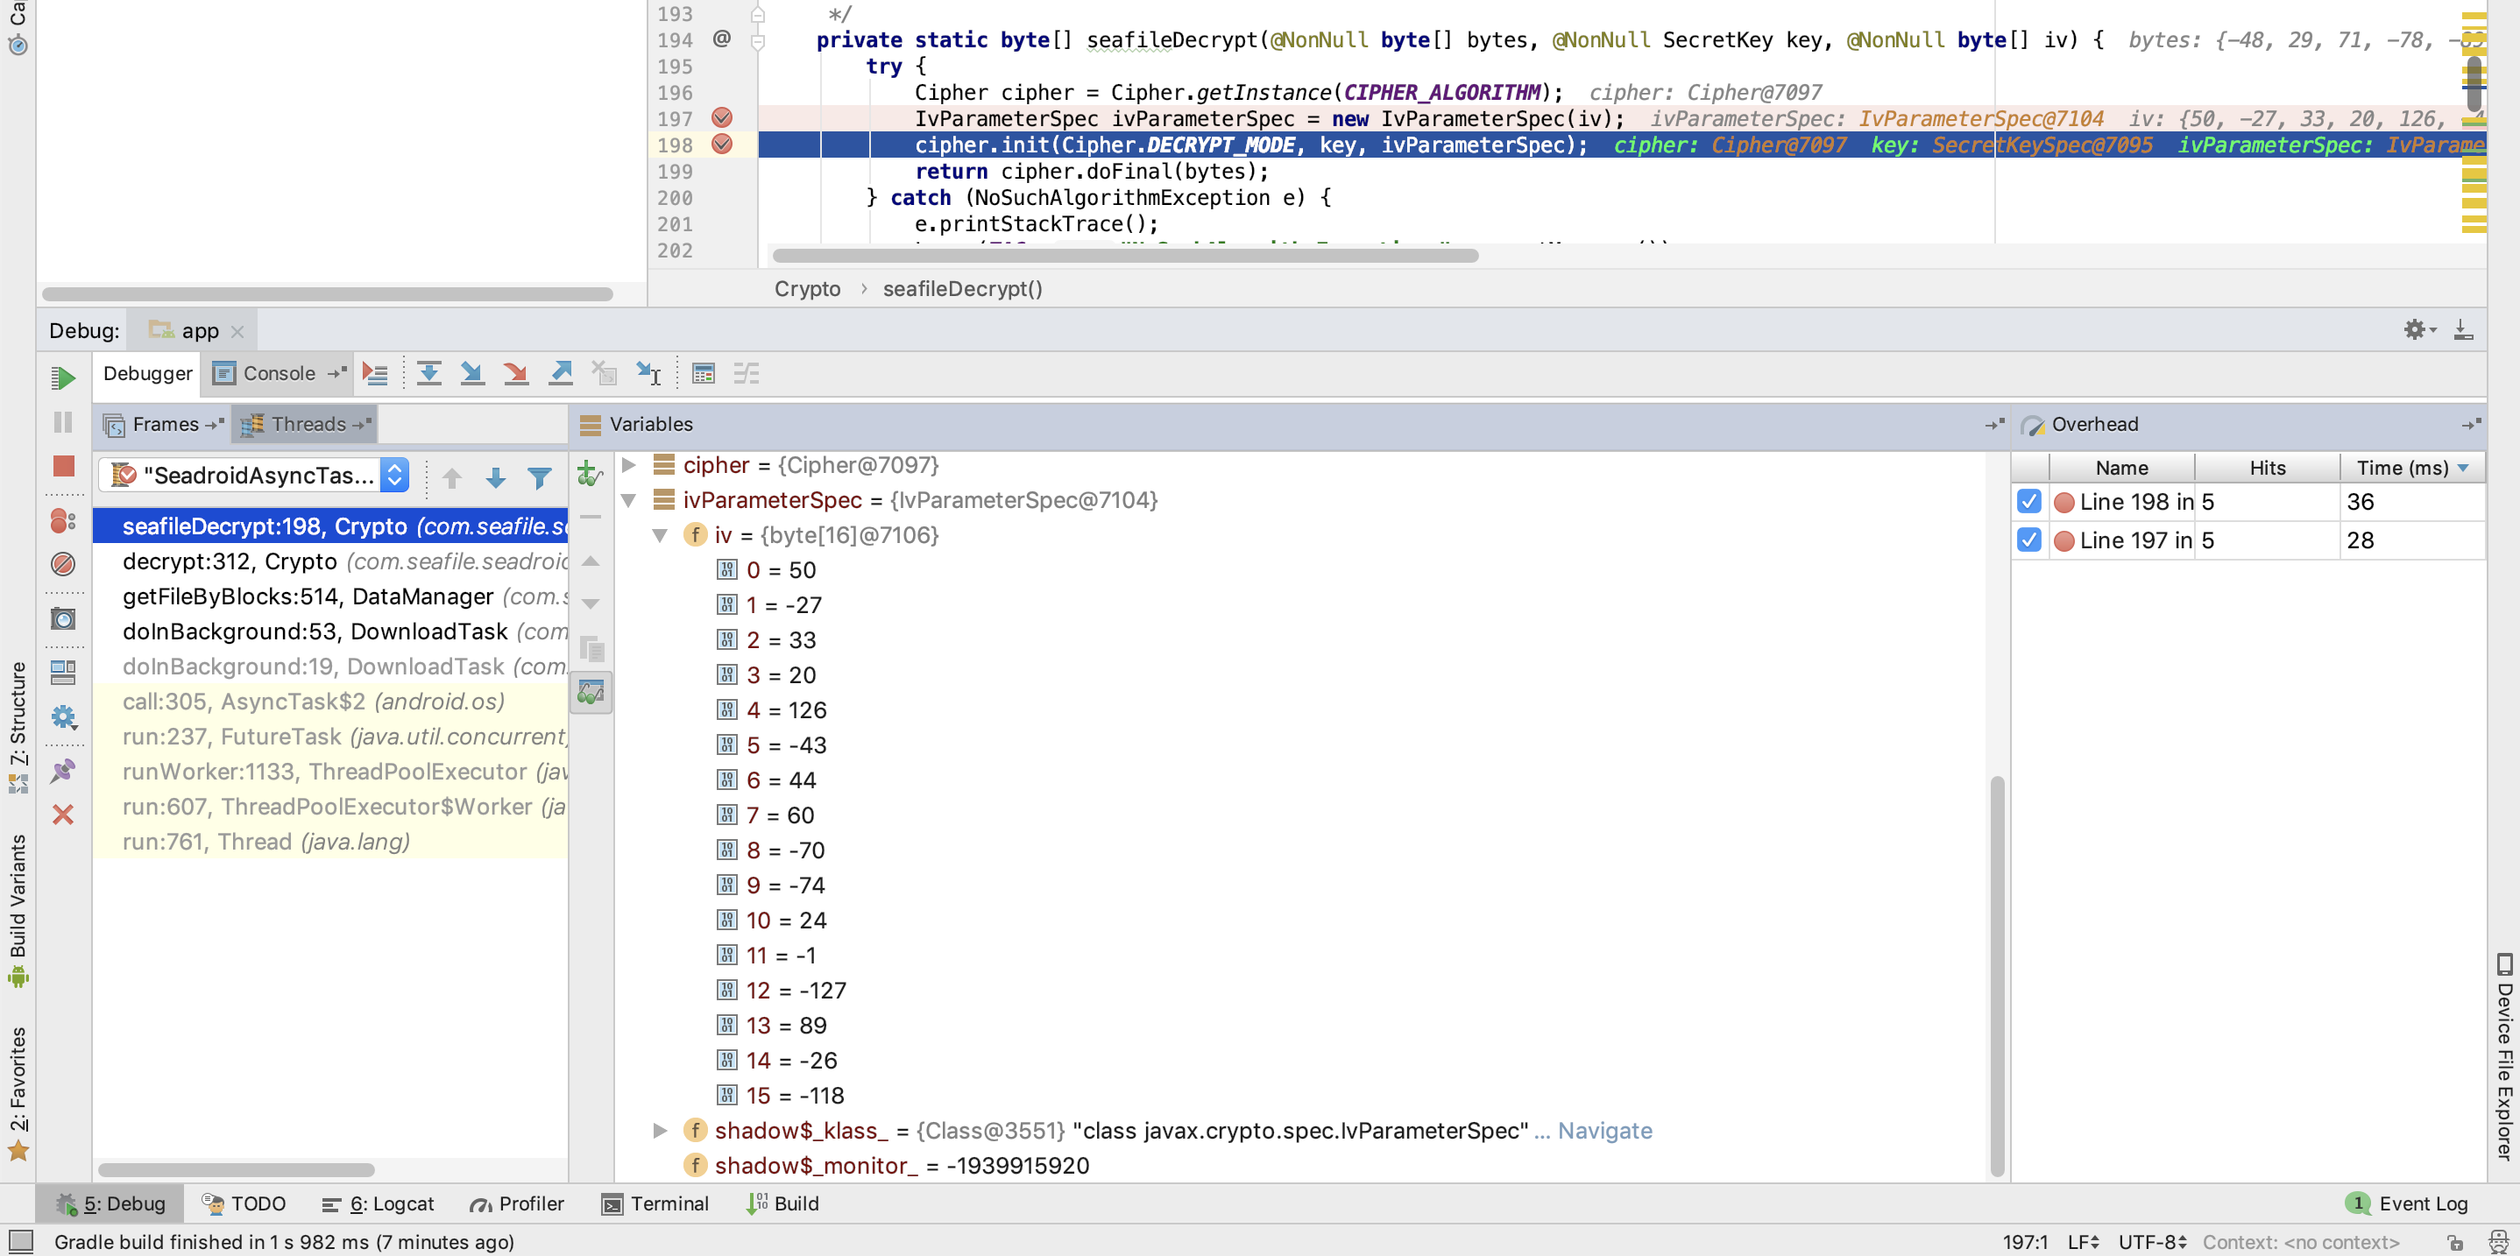2520x1256 pixels.
Task: Open the Evaluate Expression calculator icon
Action: pyautogui.click(x=704, y=373)
